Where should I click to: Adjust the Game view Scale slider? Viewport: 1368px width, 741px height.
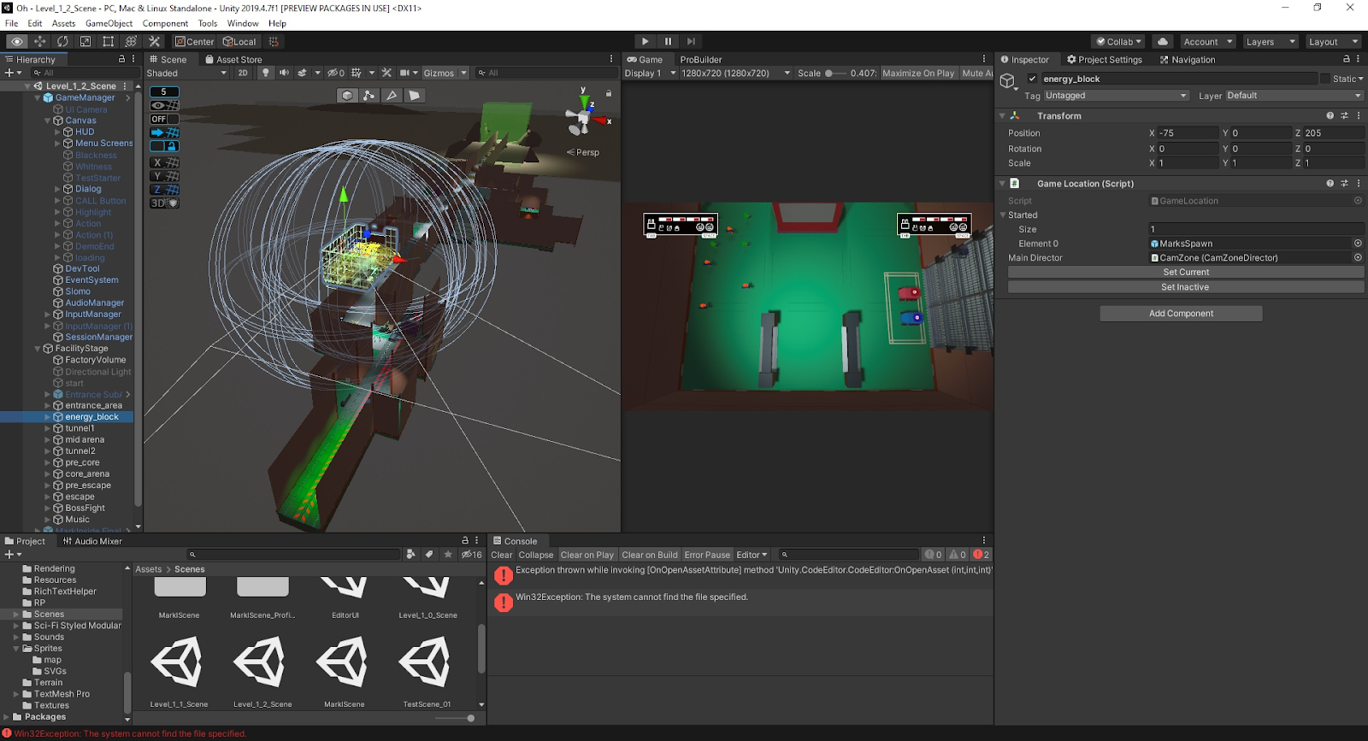coord(835,73)
